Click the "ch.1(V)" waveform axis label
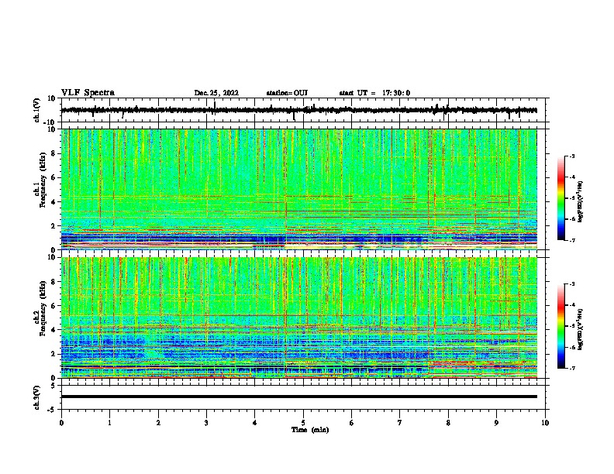This screenshot has width=614, height=474. [x=36, y=110]
